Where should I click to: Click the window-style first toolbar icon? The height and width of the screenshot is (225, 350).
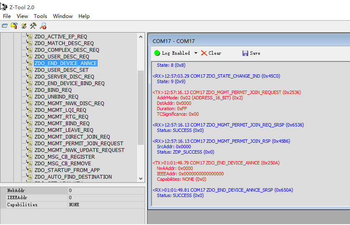click(x=5, y=26)
